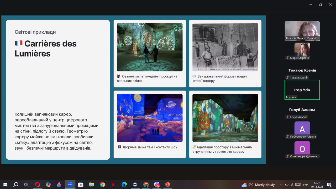Open Wi-Fi network flyout
Viewport: 336px width, 189px height.
(292, 185)
